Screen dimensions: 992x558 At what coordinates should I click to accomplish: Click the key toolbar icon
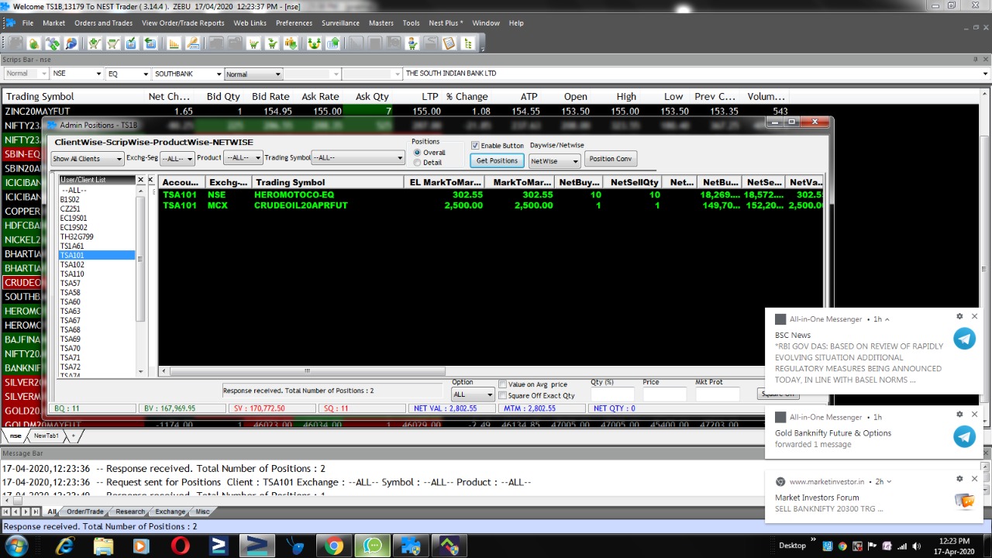click(x=193, y=44)
